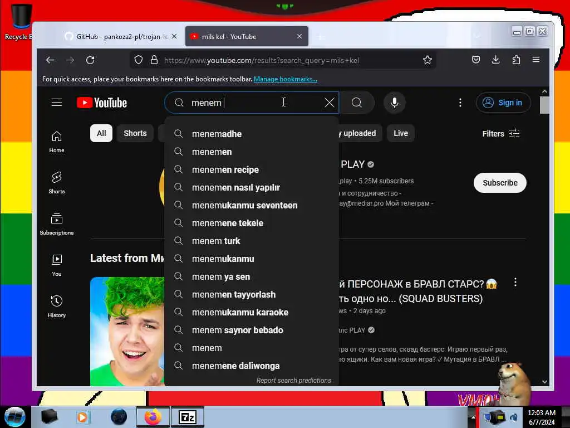Clear the search box with the X

tap(330, 103)
